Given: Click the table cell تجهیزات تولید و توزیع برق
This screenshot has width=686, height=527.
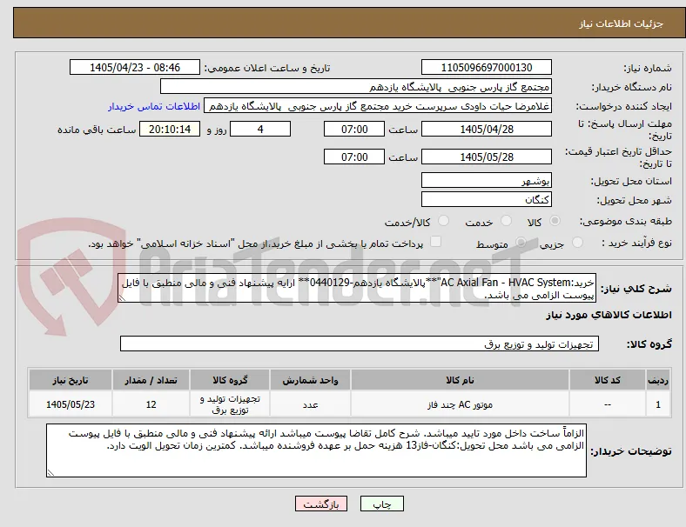Looking at the screenshot, I should [x=230, y=404].
